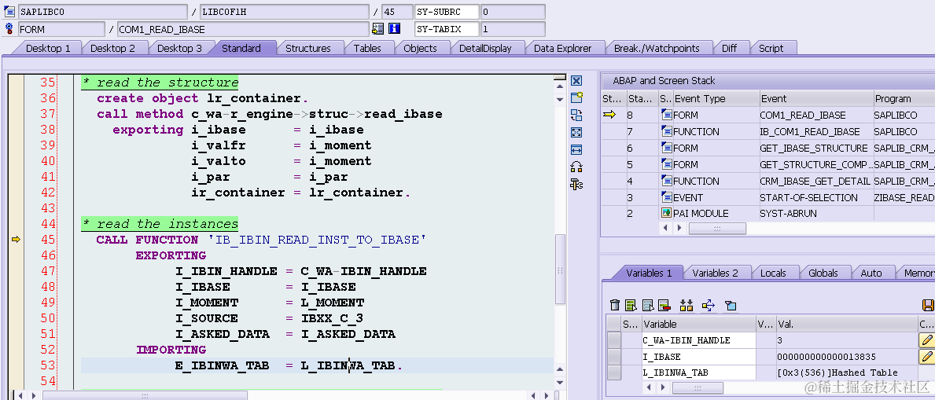This screenshot has width=935, height=400.
Task: Click the trash icon in variables toolbar
Action: (x=616, y=305)
